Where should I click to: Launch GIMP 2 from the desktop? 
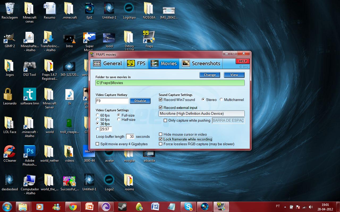click(x=9, y=37)
